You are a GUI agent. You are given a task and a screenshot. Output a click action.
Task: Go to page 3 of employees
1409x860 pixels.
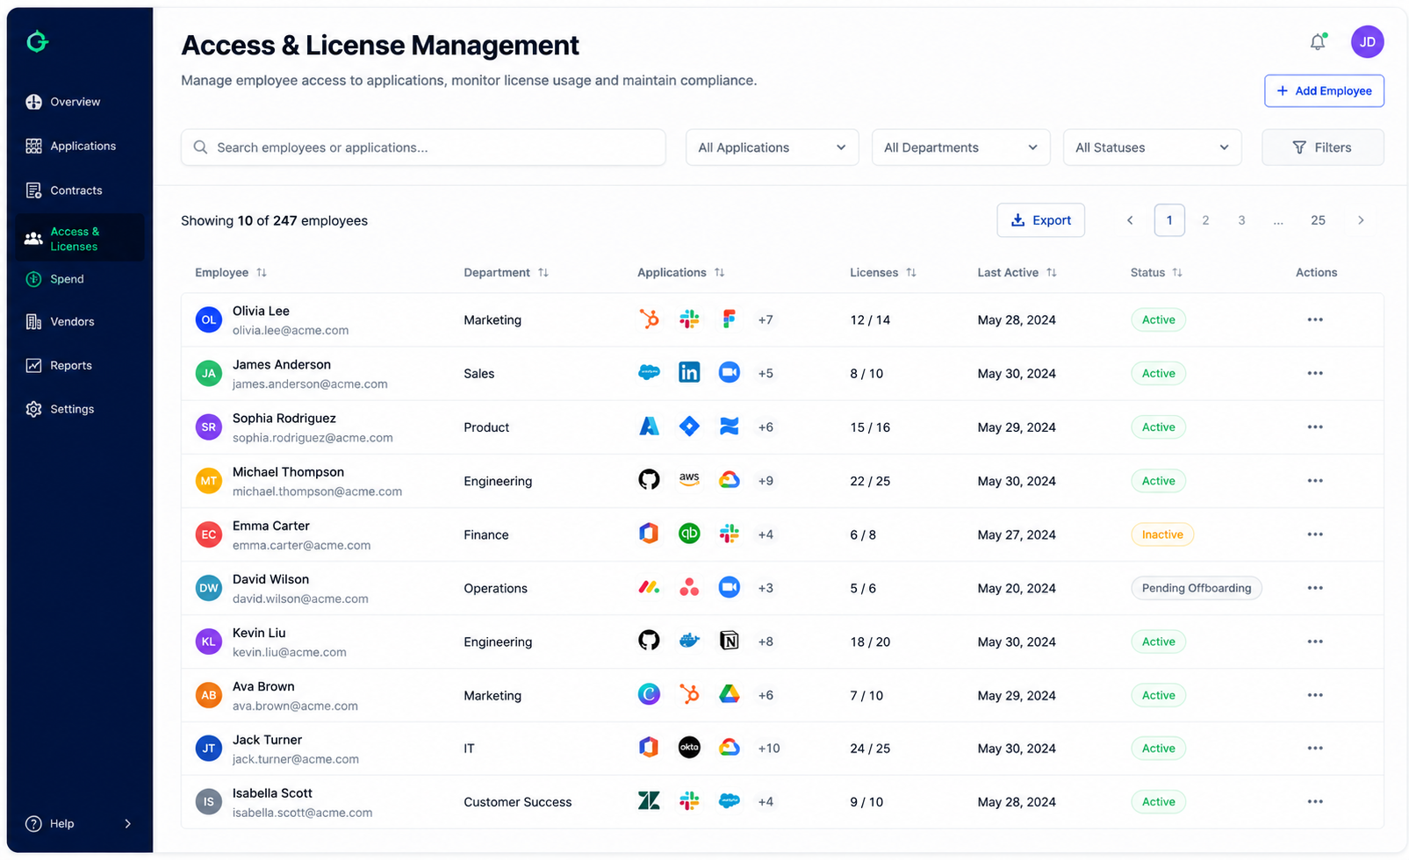(x=1241, y=220)
